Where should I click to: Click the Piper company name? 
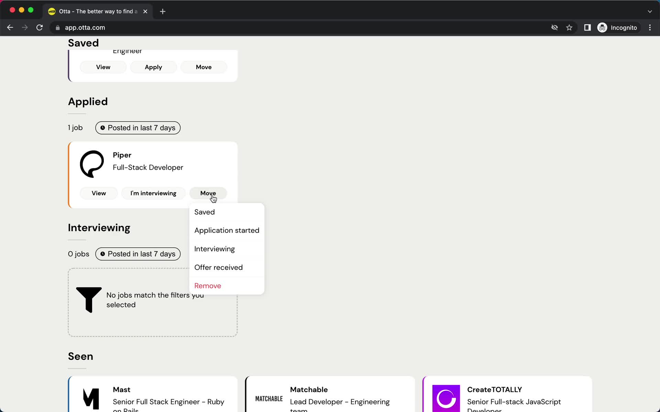(122, 155)
